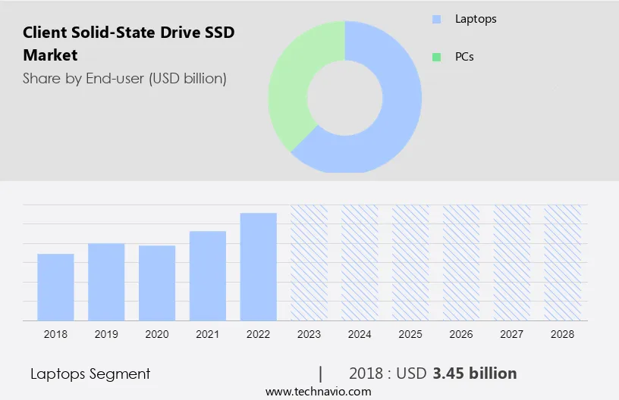
Task: Click the 2020 bar in chart
Action: pos(157,283)
